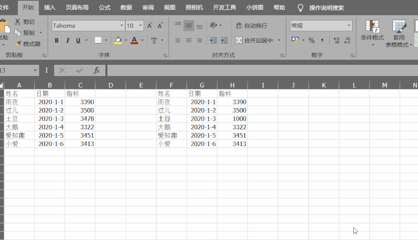Click the cancel X in formula bar
The height and width of the screenshot is (240, 418).
(62, 70)
